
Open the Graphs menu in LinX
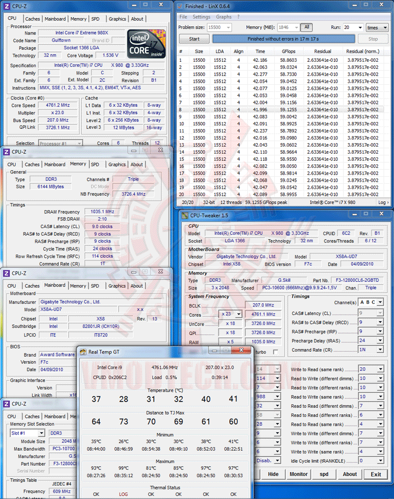point(224,17)
